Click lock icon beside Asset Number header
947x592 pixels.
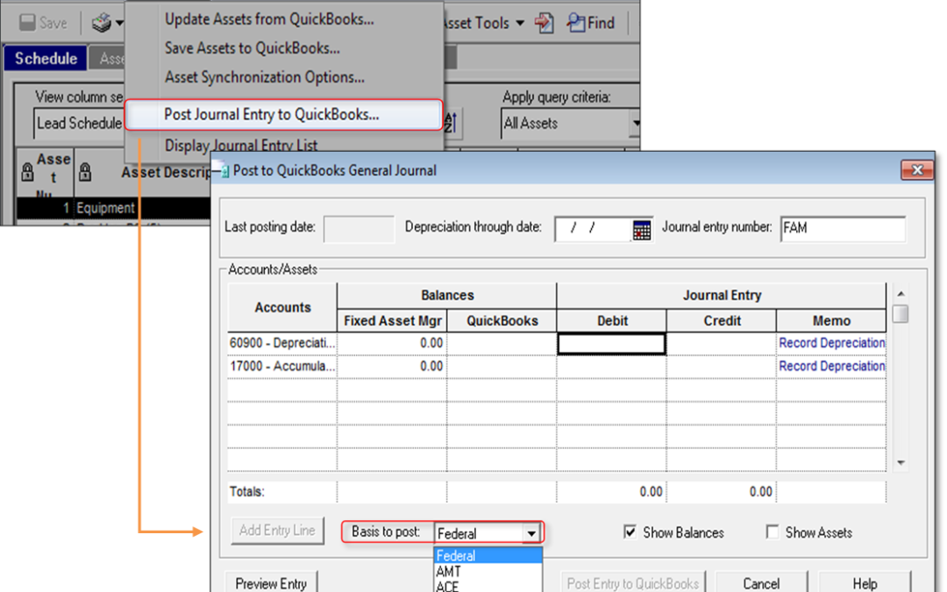pos(27,172)
